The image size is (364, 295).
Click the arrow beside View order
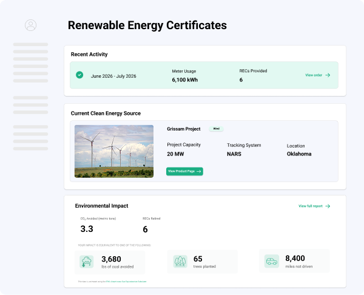(328, 75)
